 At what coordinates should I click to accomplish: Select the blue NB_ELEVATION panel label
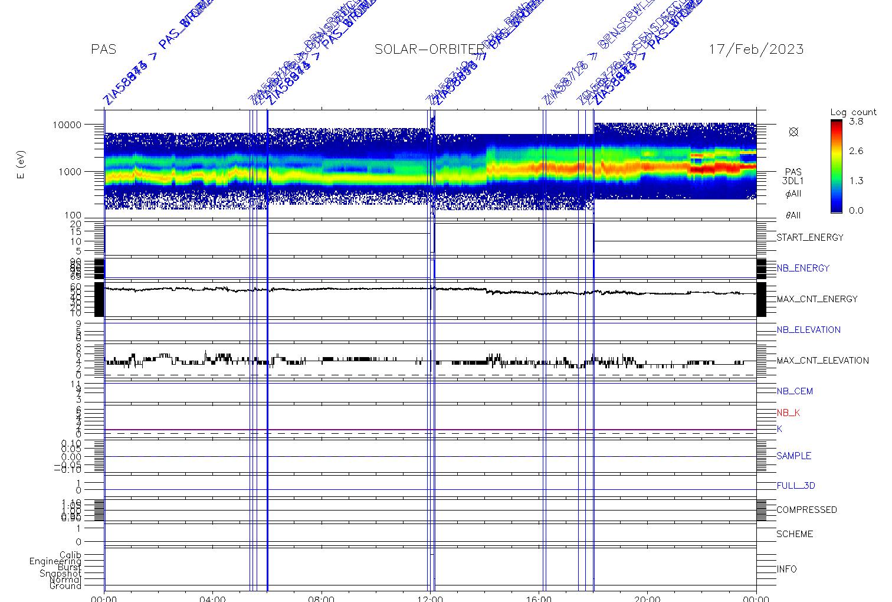tap(808, 329)
